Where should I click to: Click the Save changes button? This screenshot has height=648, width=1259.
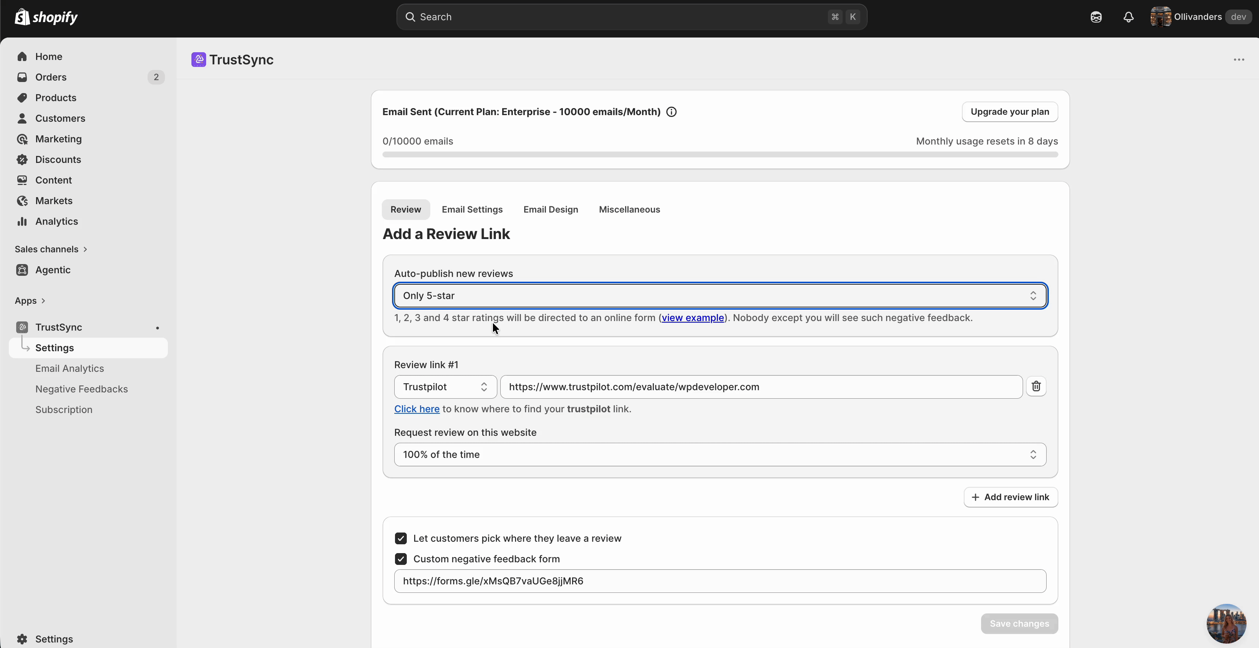tap(1019, 624)
